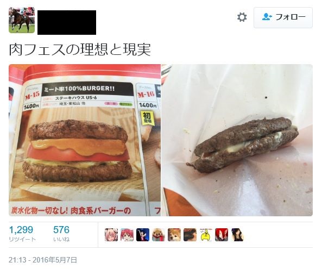Open the pink-haired anime avatar, first in row
The width and height of the screenshot is (322, 269).
pyautogui.click(x=111, y=234)
